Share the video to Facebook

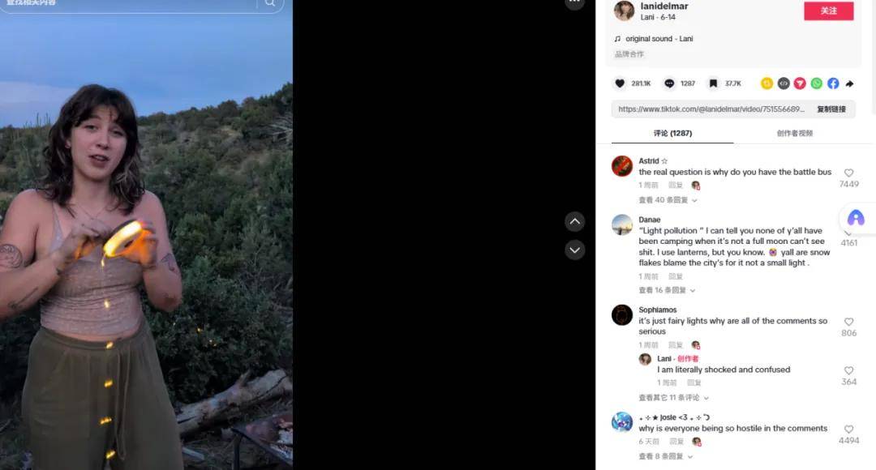click(833, 83)
